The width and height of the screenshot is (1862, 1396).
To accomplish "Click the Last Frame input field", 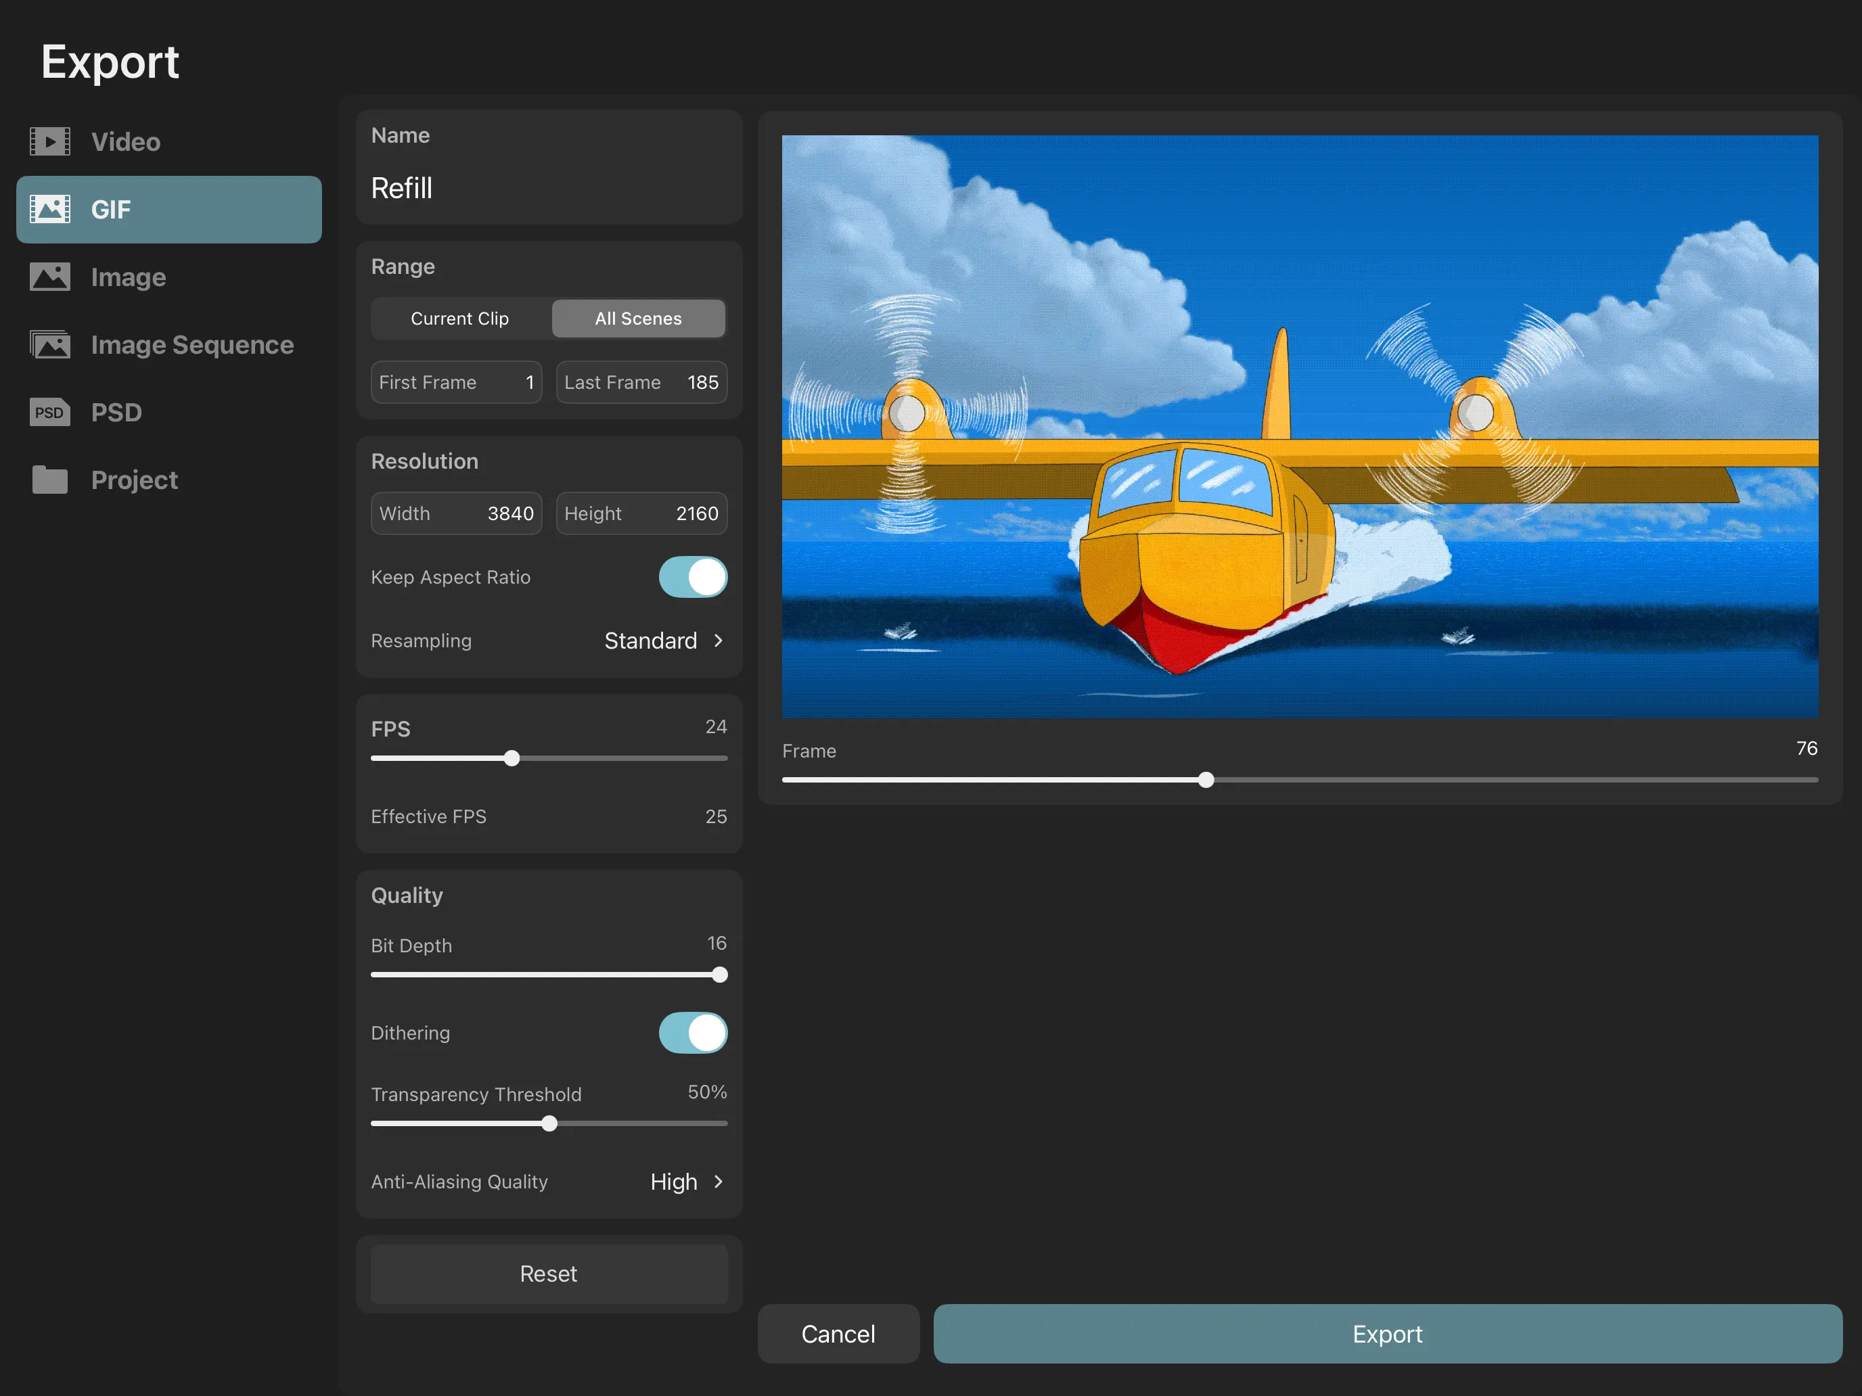I will tap(641, 382).
